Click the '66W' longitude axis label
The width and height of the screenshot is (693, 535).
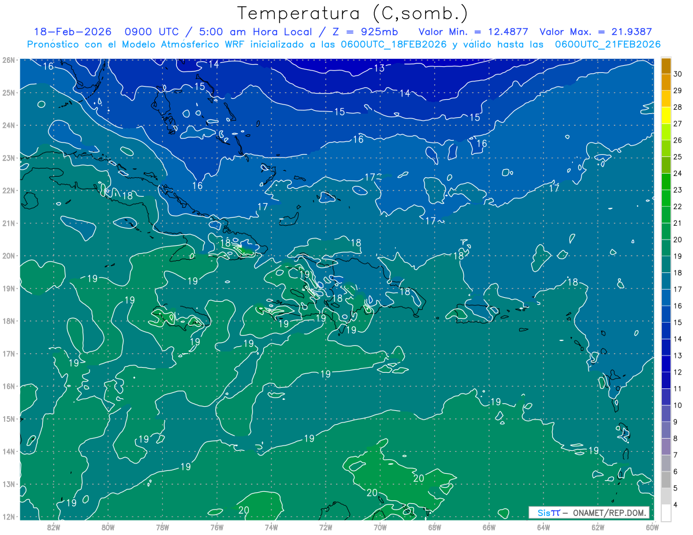tap(489, 527)
